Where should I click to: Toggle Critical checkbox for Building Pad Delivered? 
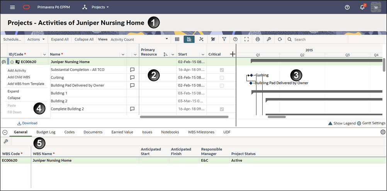[222, 86]
